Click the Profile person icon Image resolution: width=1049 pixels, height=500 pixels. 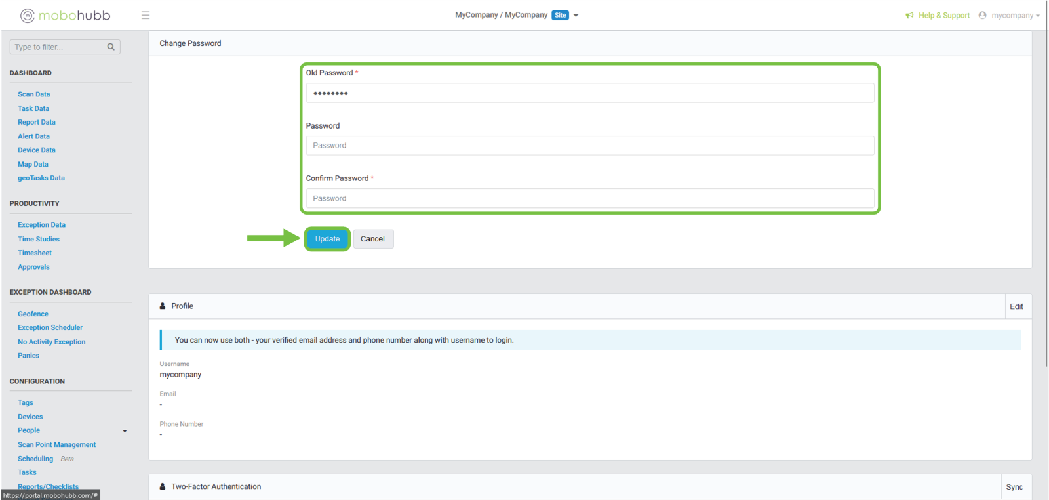point(163,306)
